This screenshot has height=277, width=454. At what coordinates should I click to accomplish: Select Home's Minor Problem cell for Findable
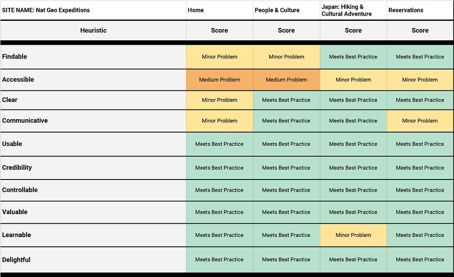[219, 57]
